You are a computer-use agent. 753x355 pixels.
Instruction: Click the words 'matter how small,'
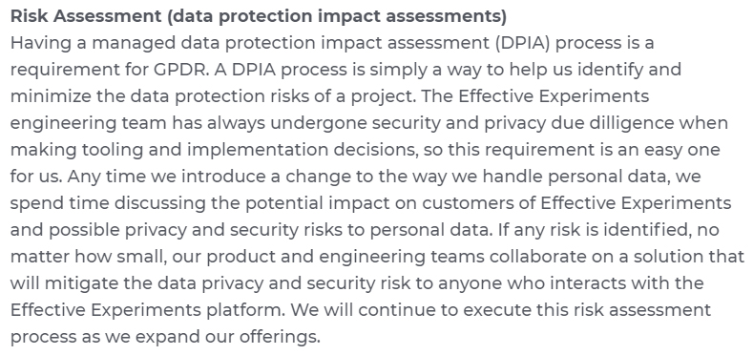pos(89,257)
